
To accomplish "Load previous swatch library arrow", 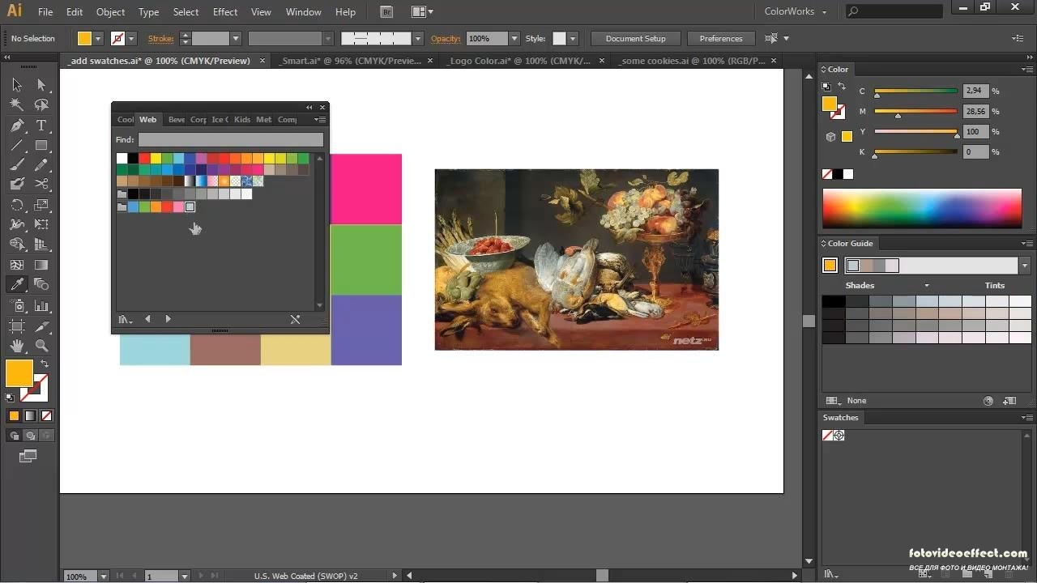I will click(147, 319).
